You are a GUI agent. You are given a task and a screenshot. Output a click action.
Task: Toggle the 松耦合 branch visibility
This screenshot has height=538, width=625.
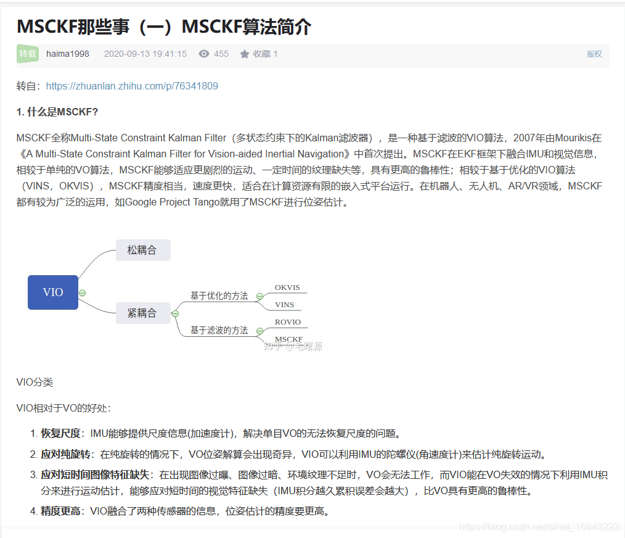143,250
